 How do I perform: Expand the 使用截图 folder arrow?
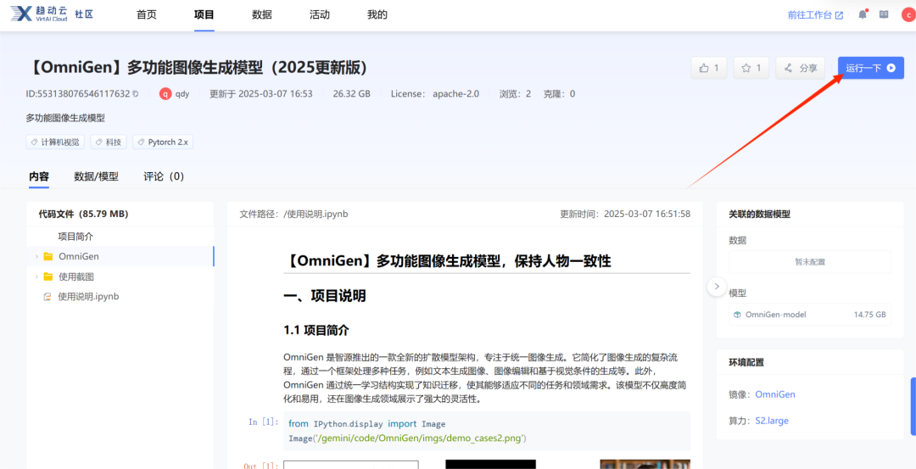(36, 276)
